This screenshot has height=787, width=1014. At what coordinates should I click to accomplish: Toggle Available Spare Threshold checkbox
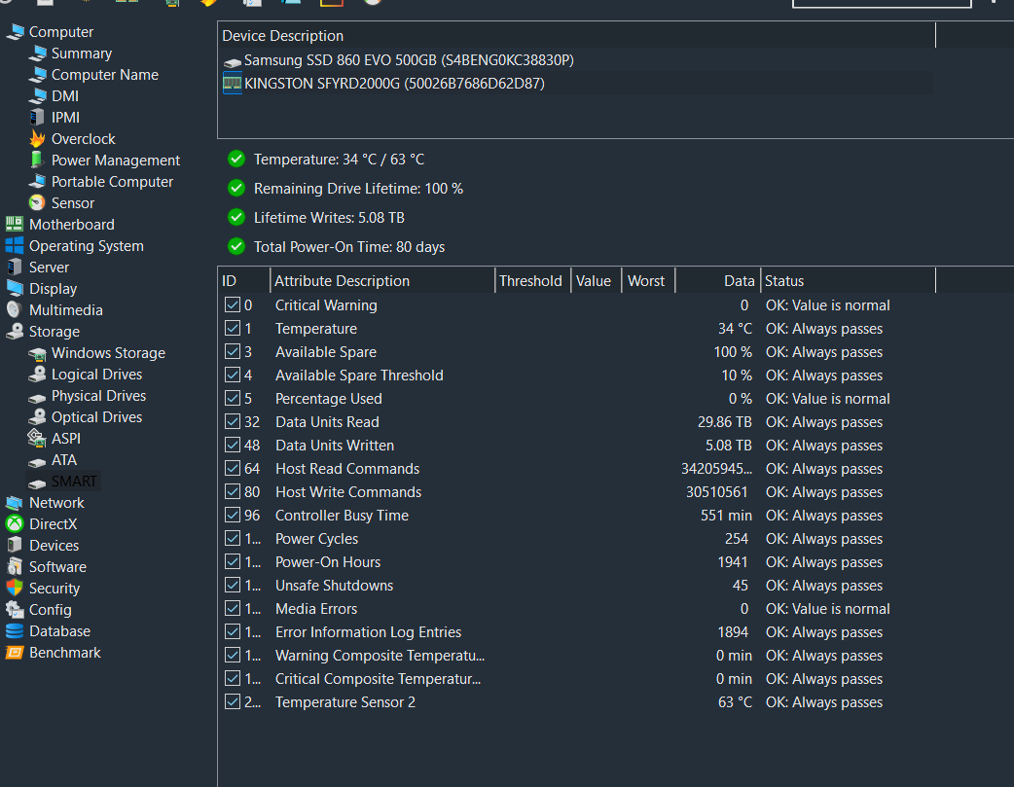233,375
